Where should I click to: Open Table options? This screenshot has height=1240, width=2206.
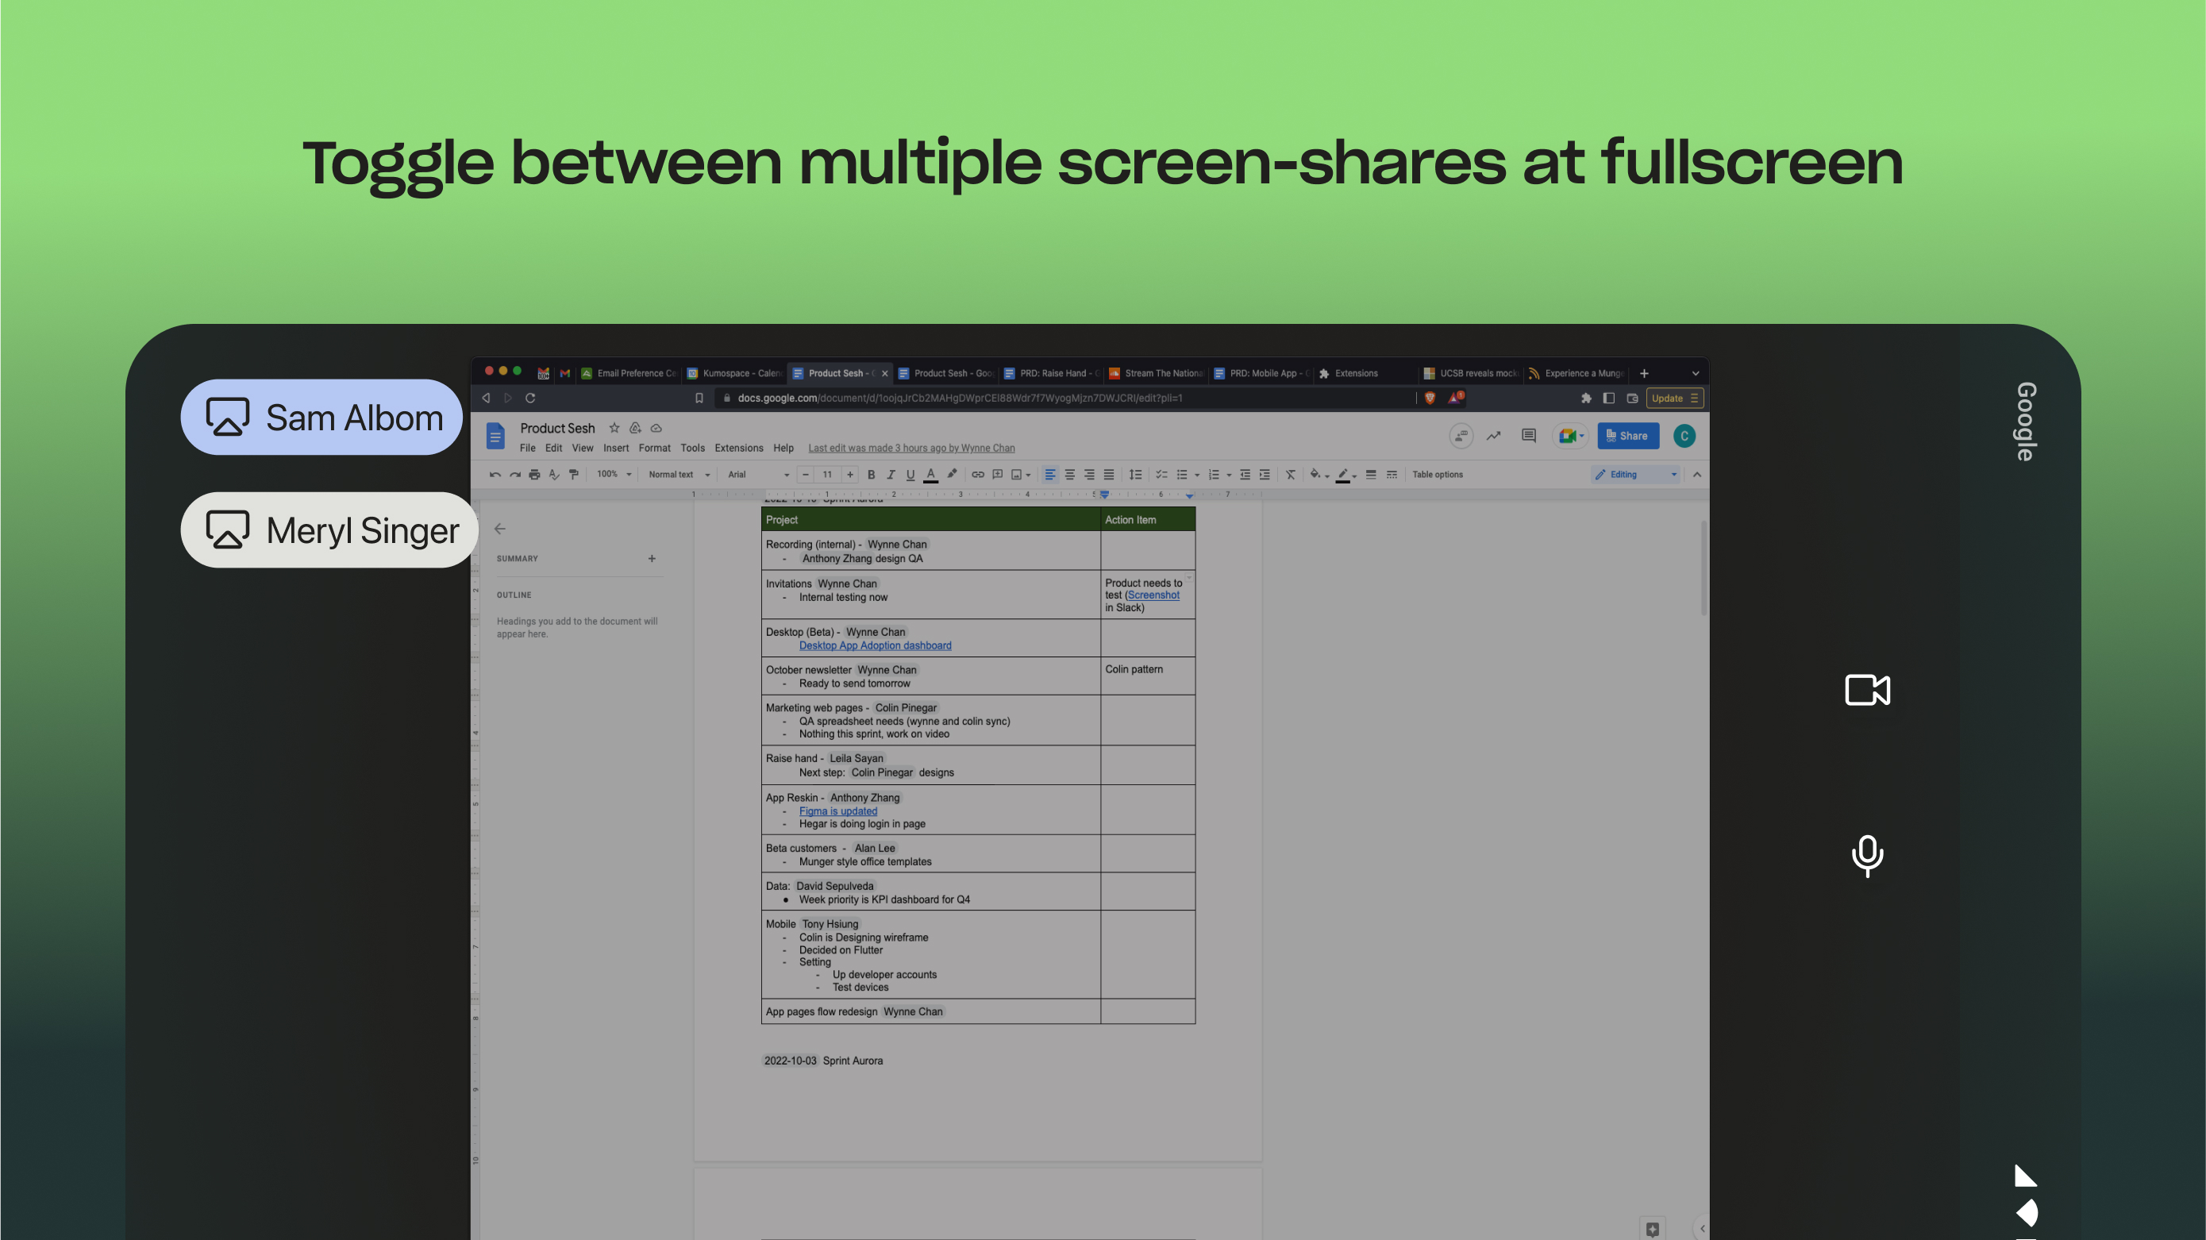(1437, 475)
